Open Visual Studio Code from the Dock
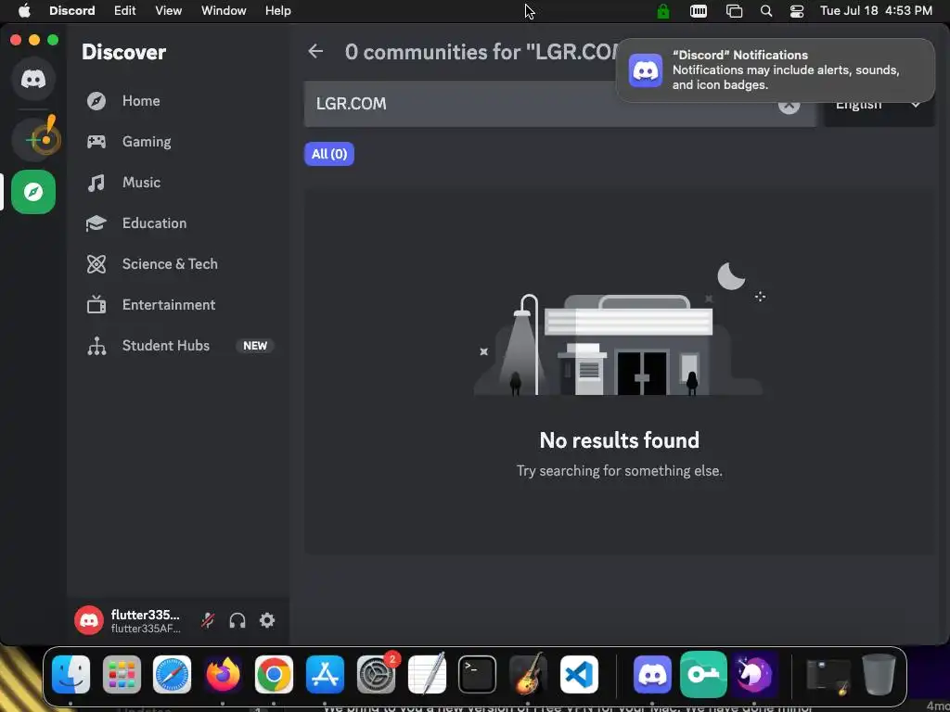The height and width of the screenshot is (712, 950). click(579, 675)
